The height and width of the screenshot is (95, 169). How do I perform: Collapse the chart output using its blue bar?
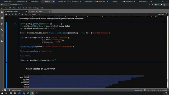[6, 75]
